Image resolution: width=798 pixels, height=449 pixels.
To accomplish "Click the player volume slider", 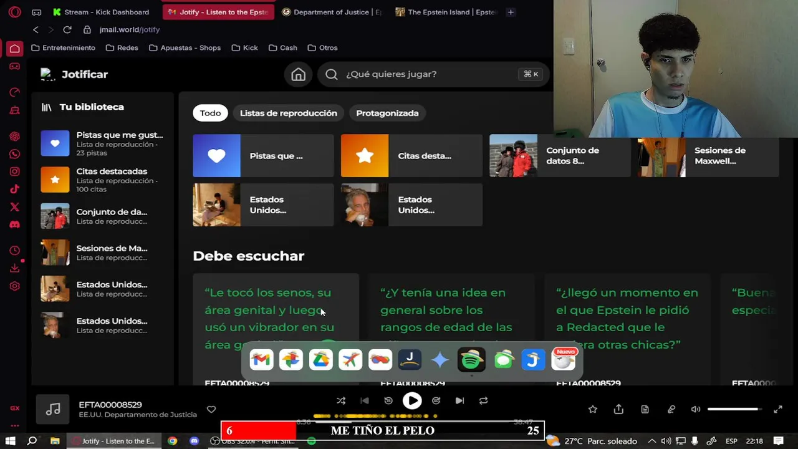I will click(736, 409).
